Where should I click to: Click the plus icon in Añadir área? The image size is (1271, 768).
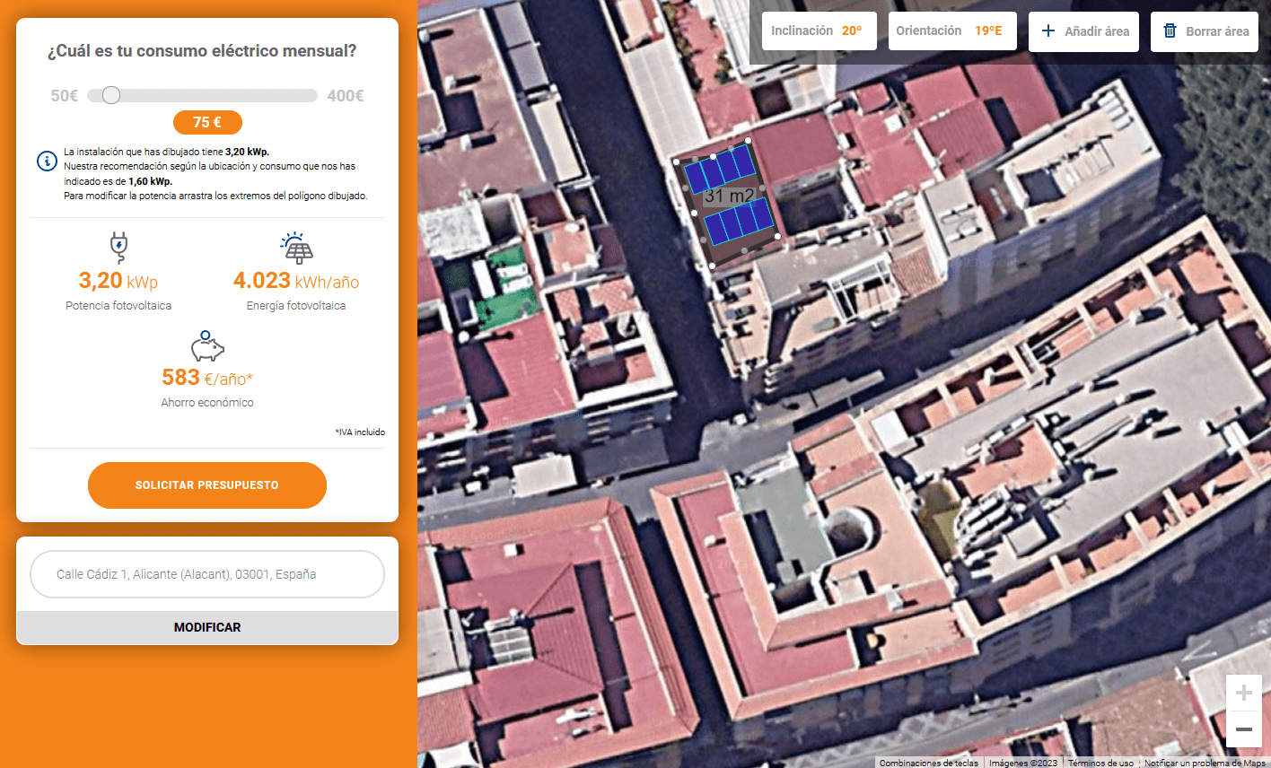[x=1047, y=31]
